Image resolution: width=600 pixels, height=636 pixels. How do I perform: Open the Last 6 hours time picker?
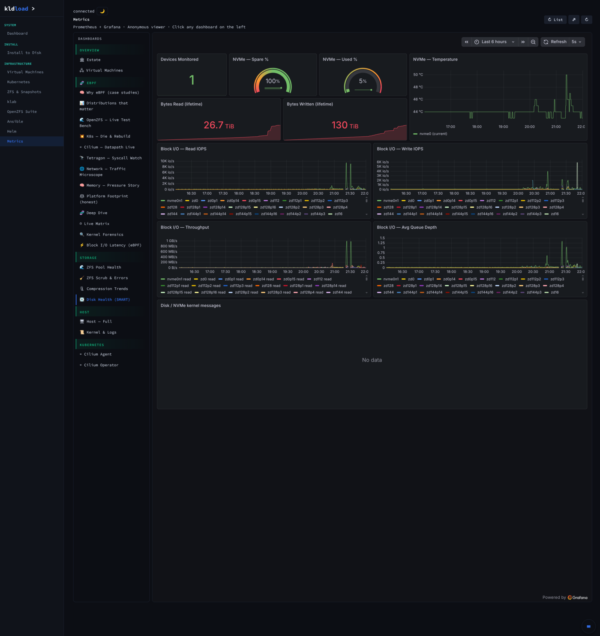495,42
